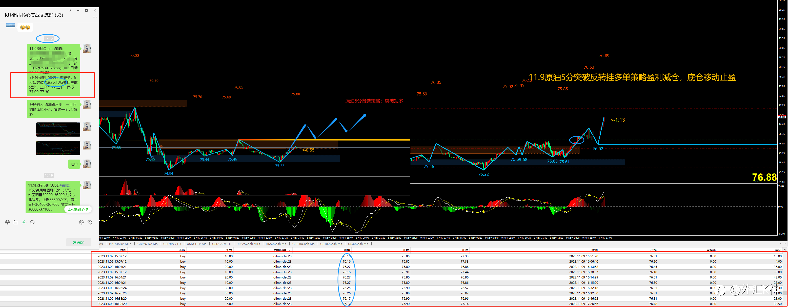
Task: Click the @所有人 crude oil message bubble
Action: [x=53, y=109]
